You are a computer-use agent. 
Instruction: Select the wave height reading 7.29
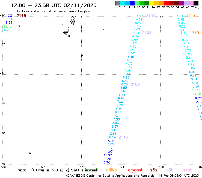(x=120, y=102)
